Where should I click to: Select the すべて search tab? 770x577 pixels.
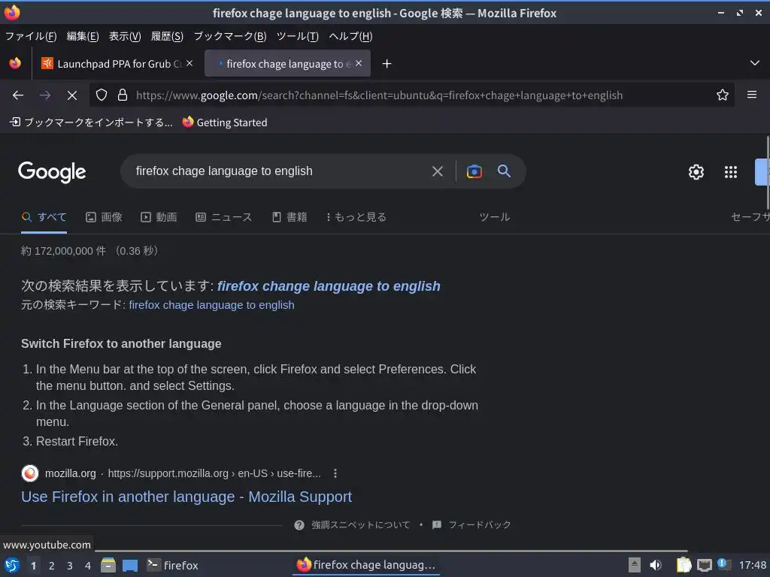tap(44, 217)
